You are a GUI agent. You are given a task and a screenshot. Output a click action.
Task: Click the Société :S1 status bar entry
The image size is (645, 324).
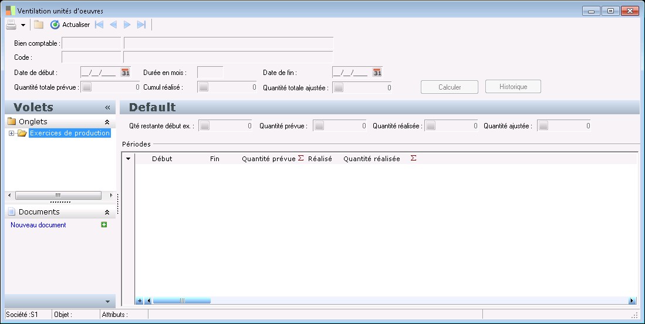point(22,315)
